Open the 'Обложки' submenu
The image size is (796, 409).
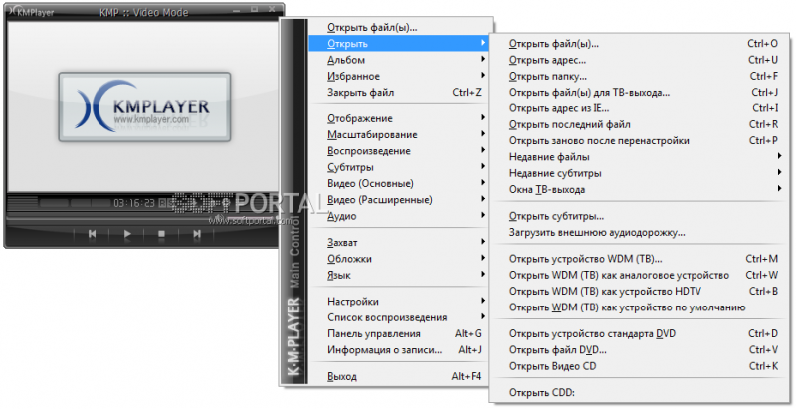pyautogui.click(x=397, y=259)
